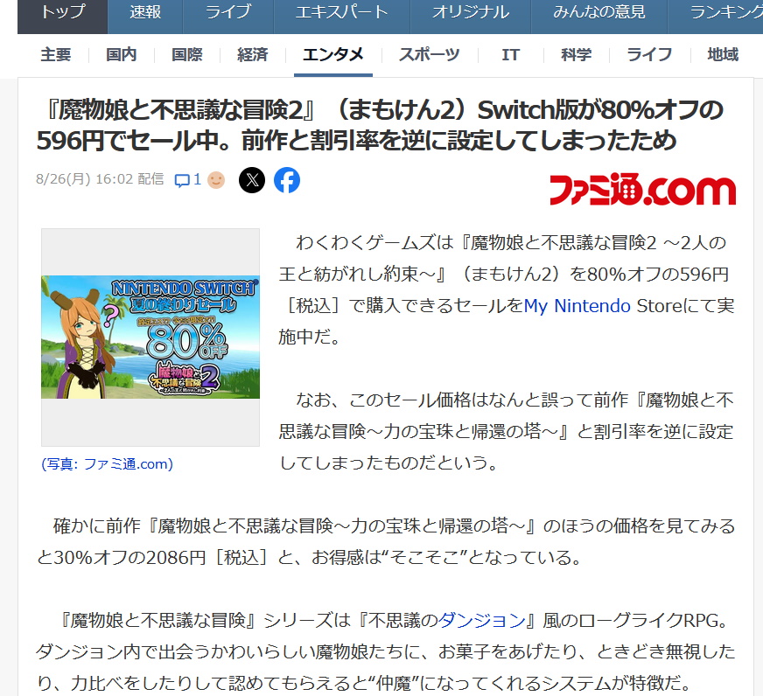Viewport: 763px width, 696px height.
Task: Select the ライフ category
Action: 649,54
